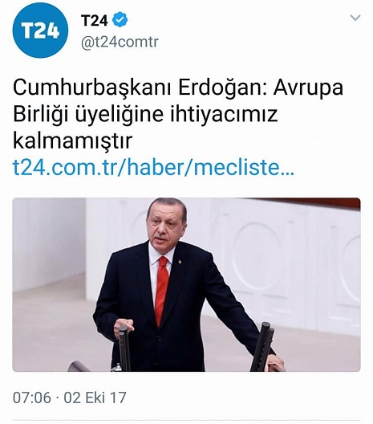The width and height of the screenshot is (373, 424).
Task: Visit the @t24comtr handle
Action: [x=120, y=42]
